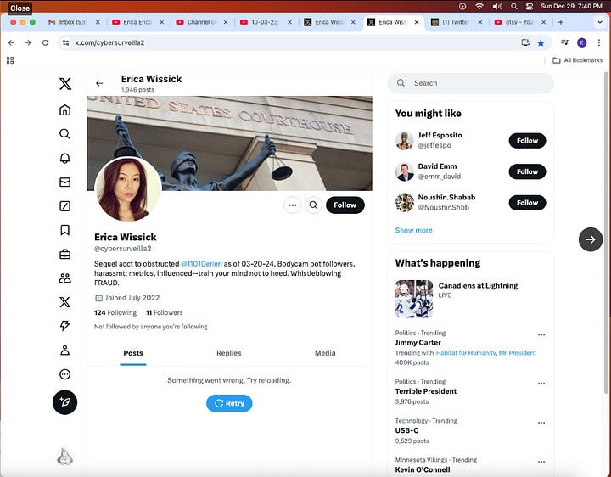Switch to Posts tab
Screen dimensions: 611x477
pyautogui.click(x=133, y=353)
